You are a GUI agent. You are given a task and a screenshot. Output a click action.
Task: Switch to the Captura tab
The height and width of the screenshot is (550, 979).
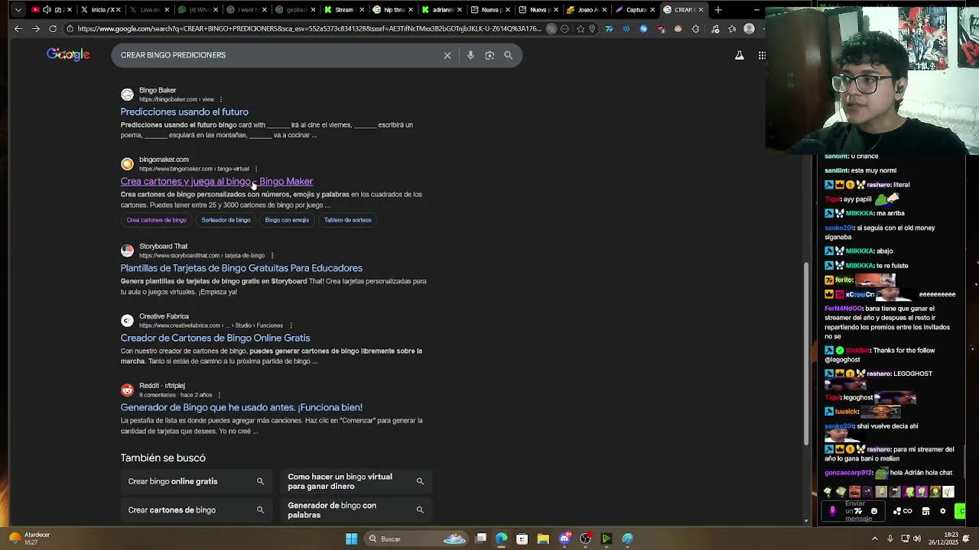point(635,10)
